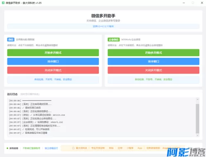Click the log scrollbar up arrow
Image resolution: width=206 pixels, height=157 pixels.
[x=197, y=100]
